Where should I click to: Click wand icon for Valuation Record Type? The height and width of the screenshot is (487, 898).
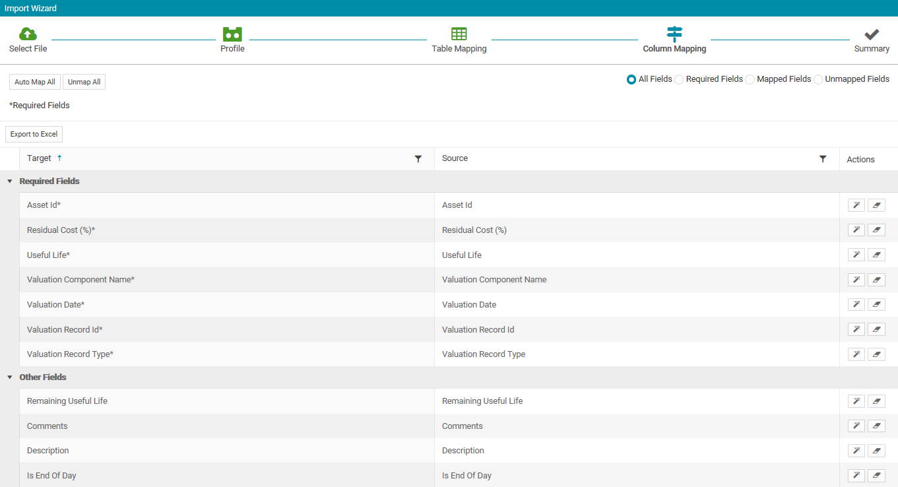[x=856, y=354]
